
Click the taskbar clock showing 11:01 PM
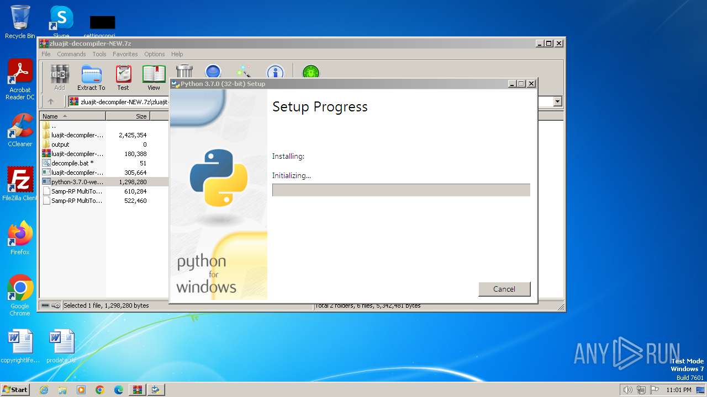tap(678, 390)
